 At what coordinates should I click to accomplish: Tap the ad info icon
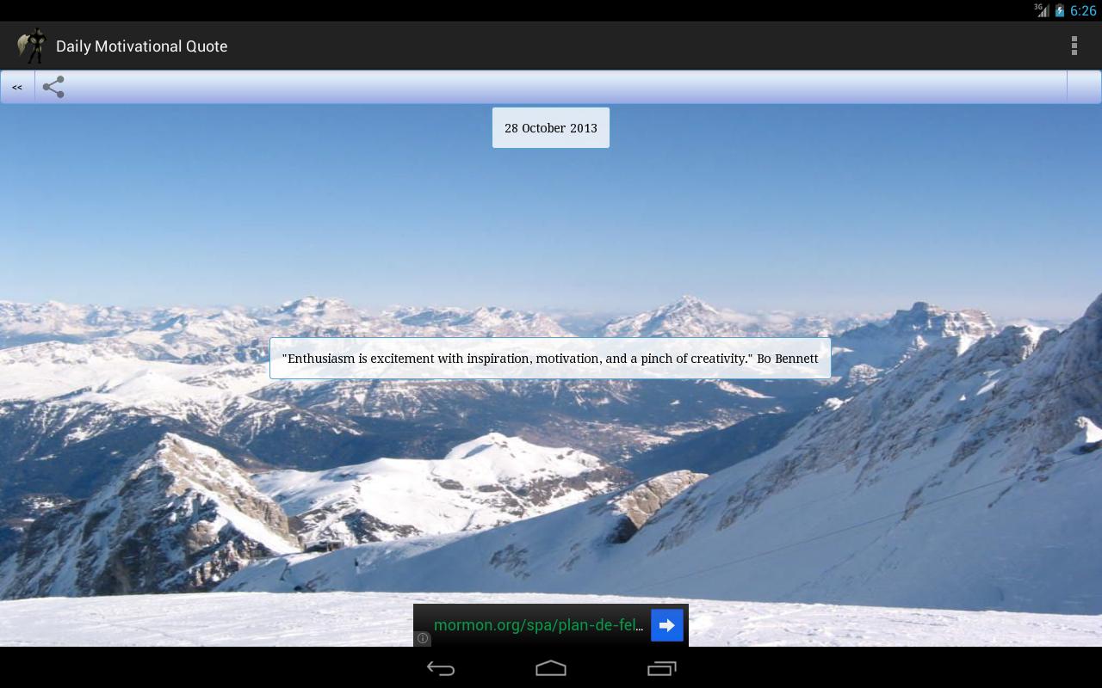point(423,638)
